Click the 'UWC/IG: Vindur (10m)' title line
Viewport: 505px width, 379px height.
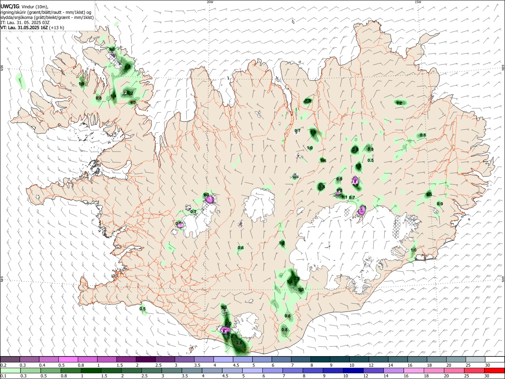pos(24,7)
